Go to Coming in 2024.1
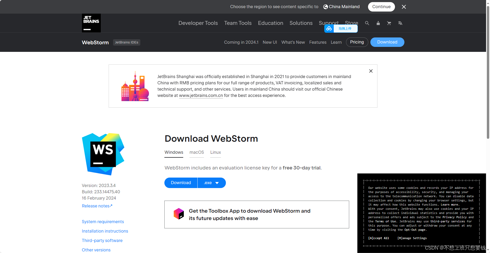Viewport: 490px width, 253px height. coord(241,42)
